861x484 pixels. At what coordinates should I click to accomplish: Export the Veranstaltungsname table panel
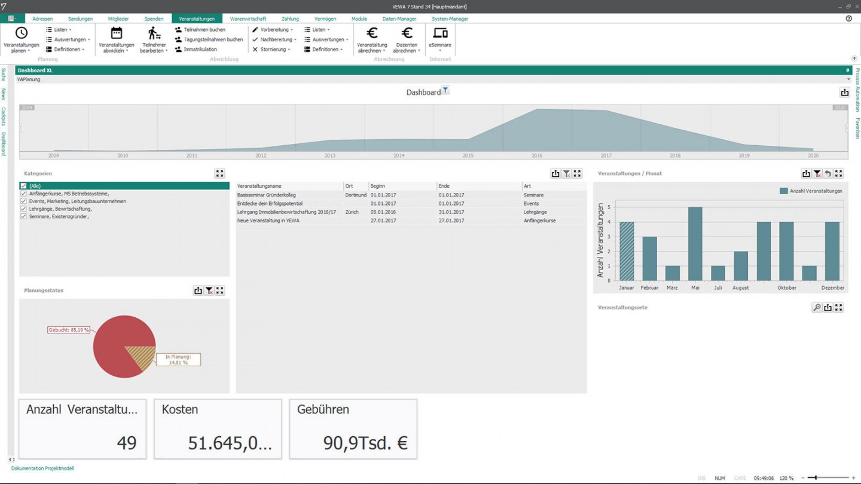(555, 173)
